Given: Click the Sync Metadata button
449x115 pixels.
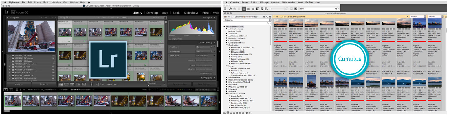Looking at the screenshot, I should coord(179,84).
